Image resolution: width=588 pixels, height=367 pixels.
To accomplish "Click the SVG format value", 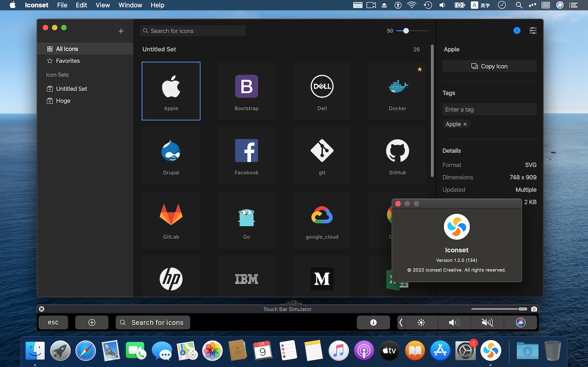I will [530, 165].
